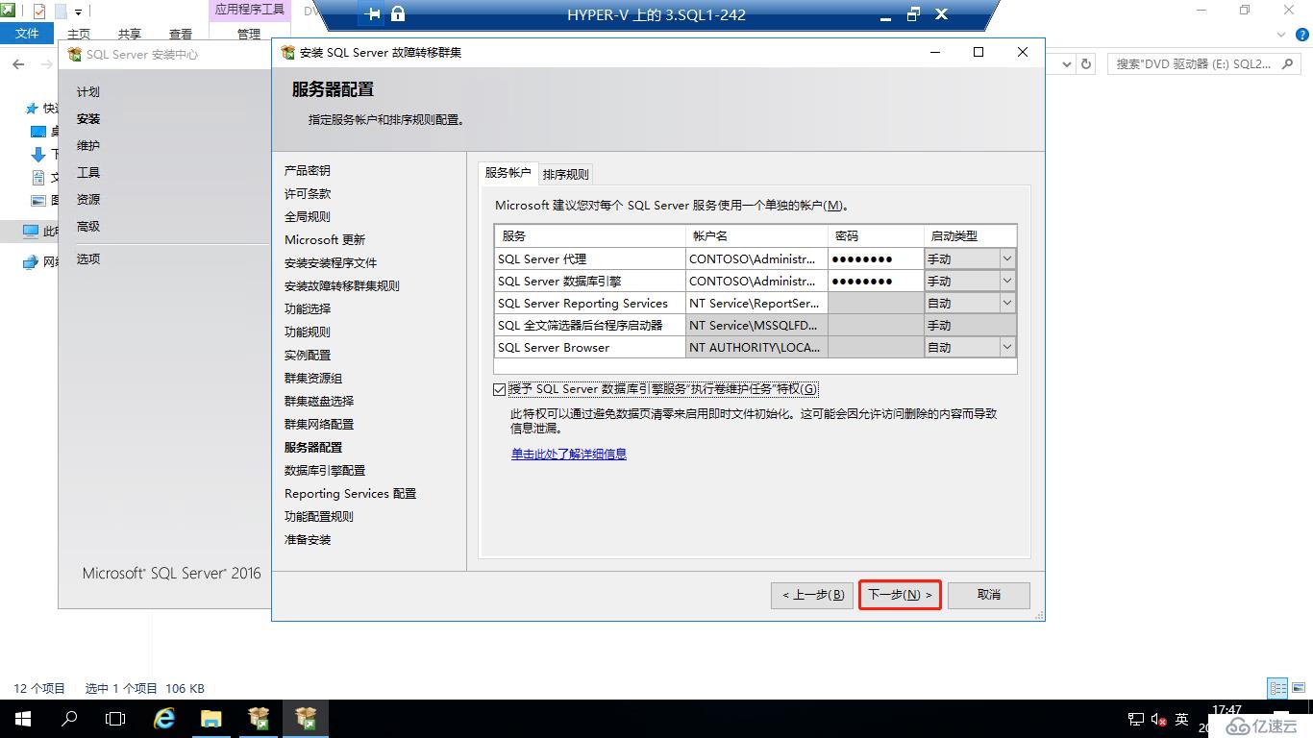1313x738 pixels.
Task: Switch Explorer to large icons view
Action: click(x=1299, y=688)
